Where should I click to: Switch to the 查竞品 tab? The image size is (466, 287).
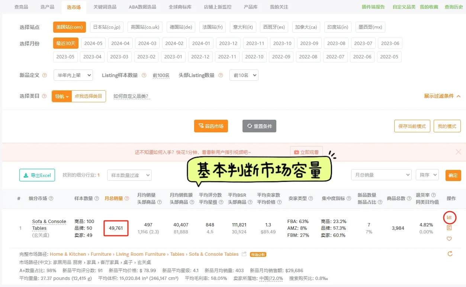(x=21, y=7)
